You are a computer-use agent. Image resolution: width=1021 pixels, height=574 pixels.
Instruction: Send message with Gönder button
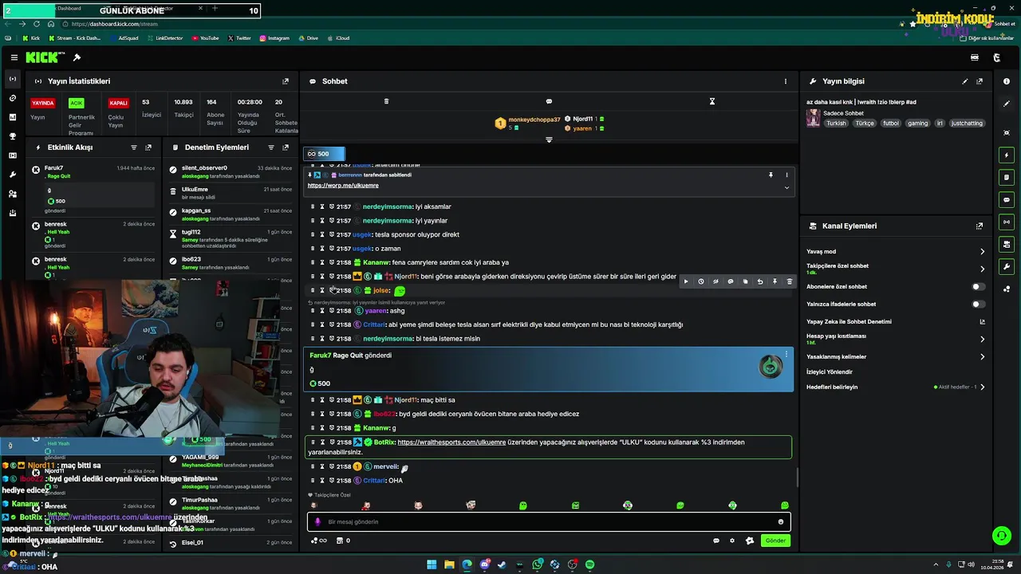pyautogui.click(x=776, y=541)
